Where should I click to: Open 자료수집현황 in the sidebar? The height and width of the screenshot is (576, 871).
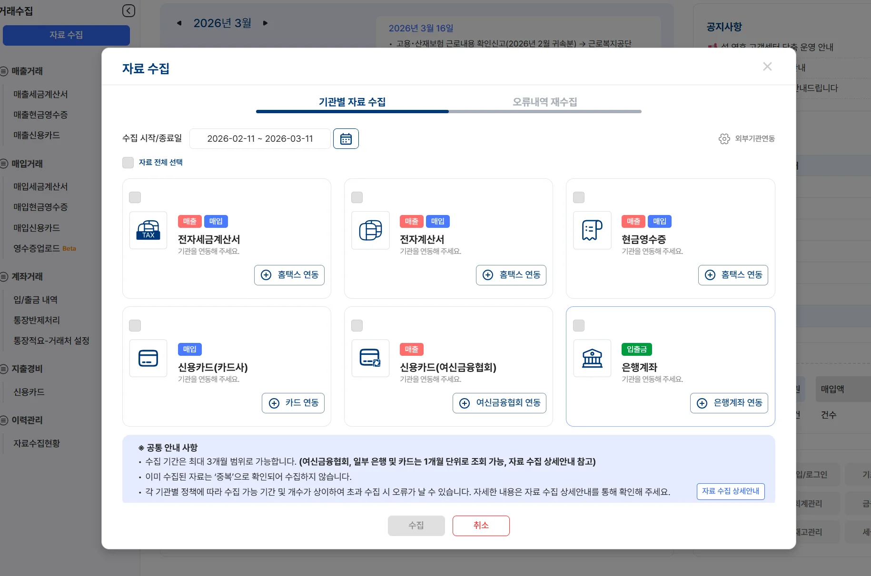37,443
